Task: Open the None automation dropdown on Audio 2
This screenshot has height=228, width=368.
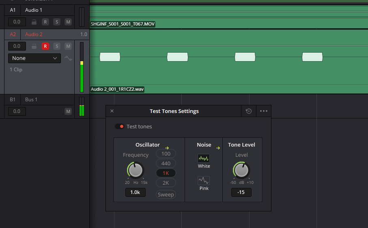Action: coord(34,58)
